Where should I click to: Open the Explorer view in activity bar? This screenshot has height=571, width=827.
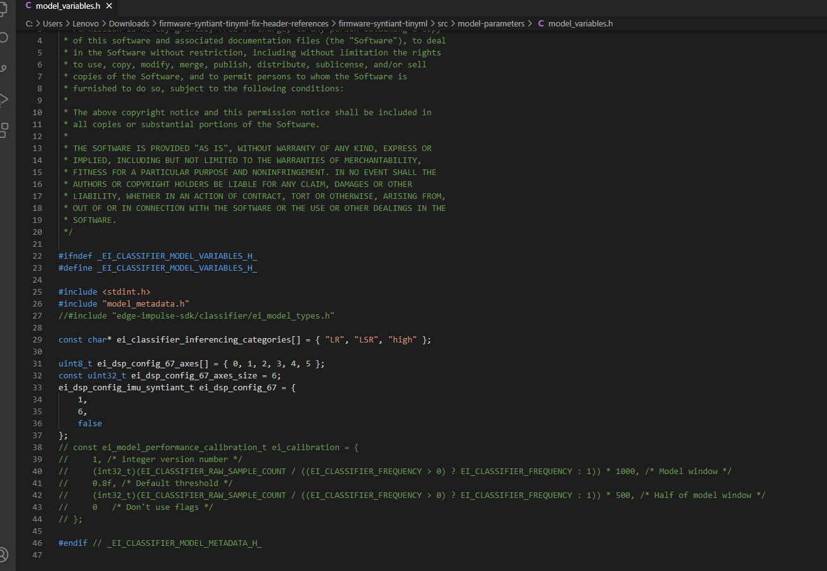(3, 9)
